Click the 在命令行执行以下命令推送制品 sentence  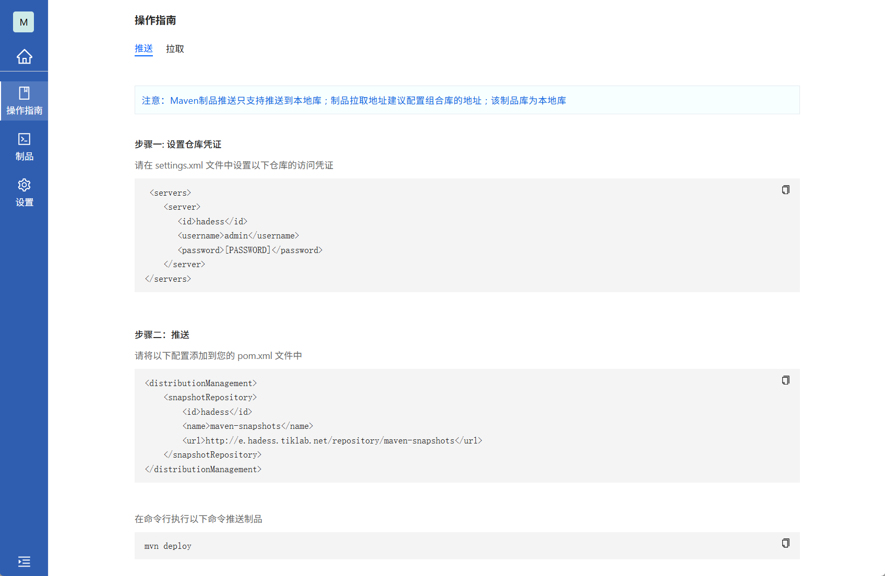pos(198,519)
